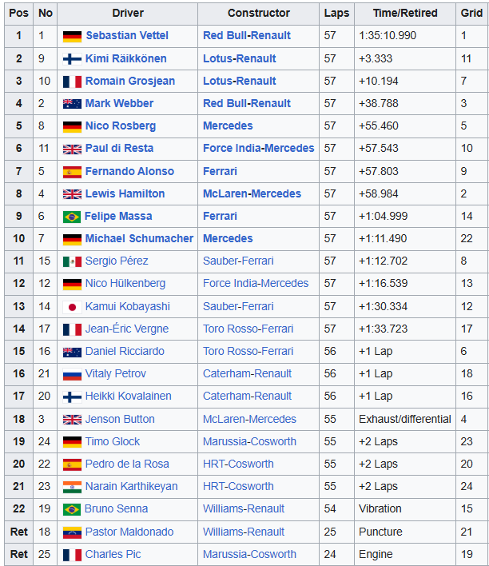The width and height of the screenshot is (489, 566).
Task: Open Toro Rosso-Ferrari link in Vergne's row
Action: click(x=248, y=329)
